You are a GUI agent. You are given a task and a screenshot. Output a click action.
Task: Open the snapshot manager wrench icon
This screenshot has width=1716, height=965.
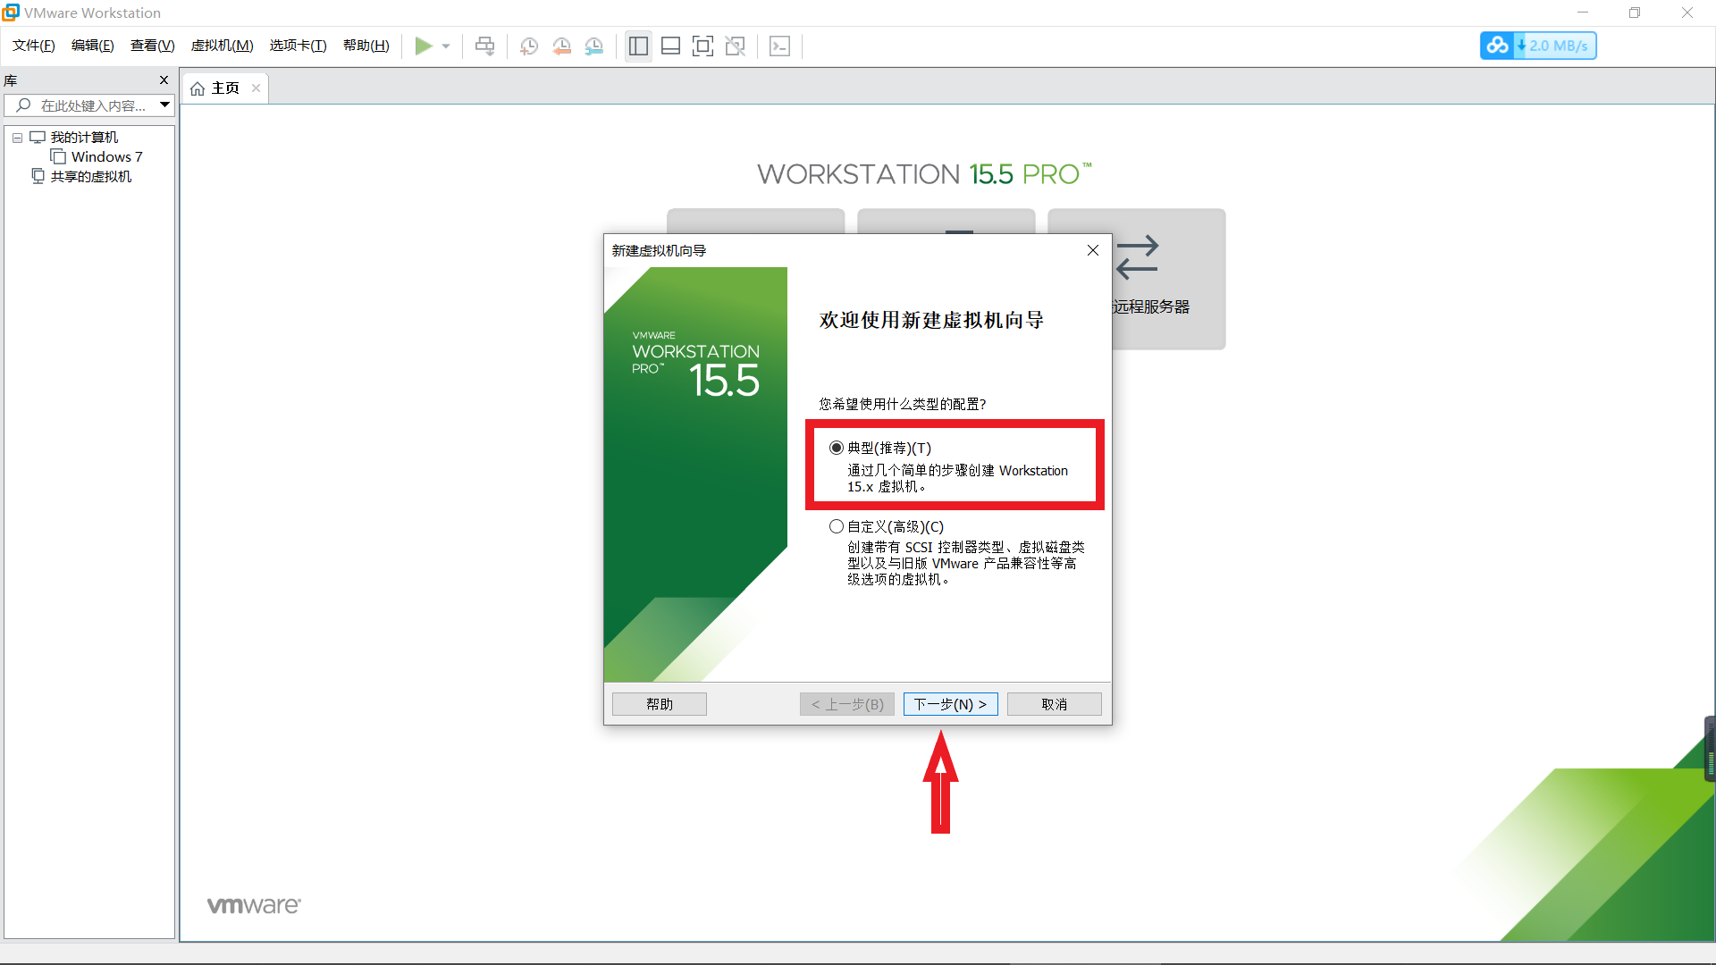coord(594,46)
